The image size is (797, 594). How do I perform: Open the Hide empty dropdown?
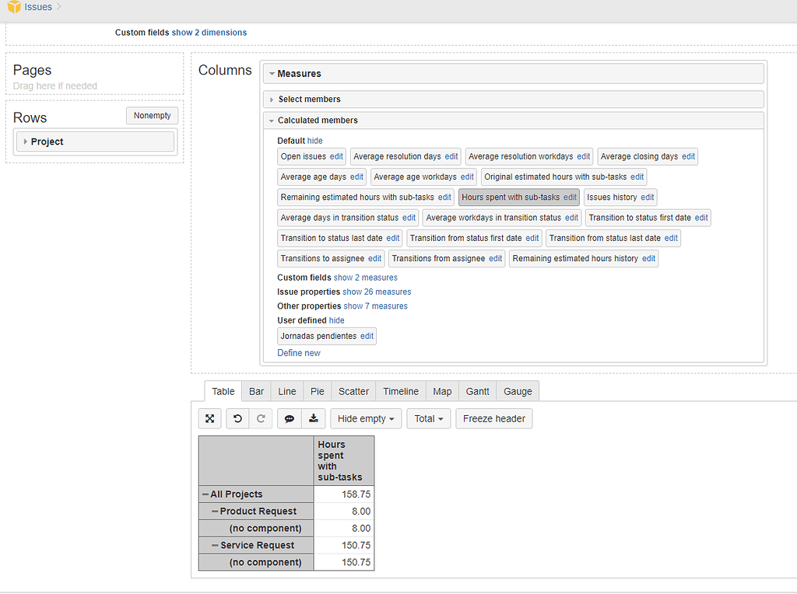click(x=365, y=418)
